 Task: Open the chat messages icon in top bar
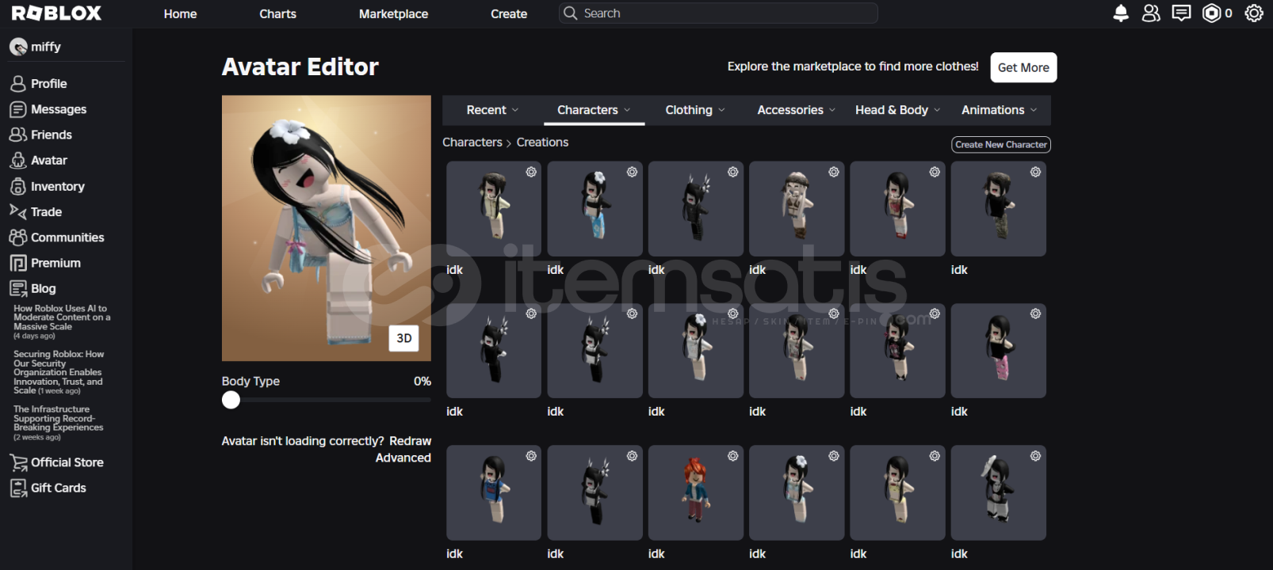click(x=1181, y=13)
